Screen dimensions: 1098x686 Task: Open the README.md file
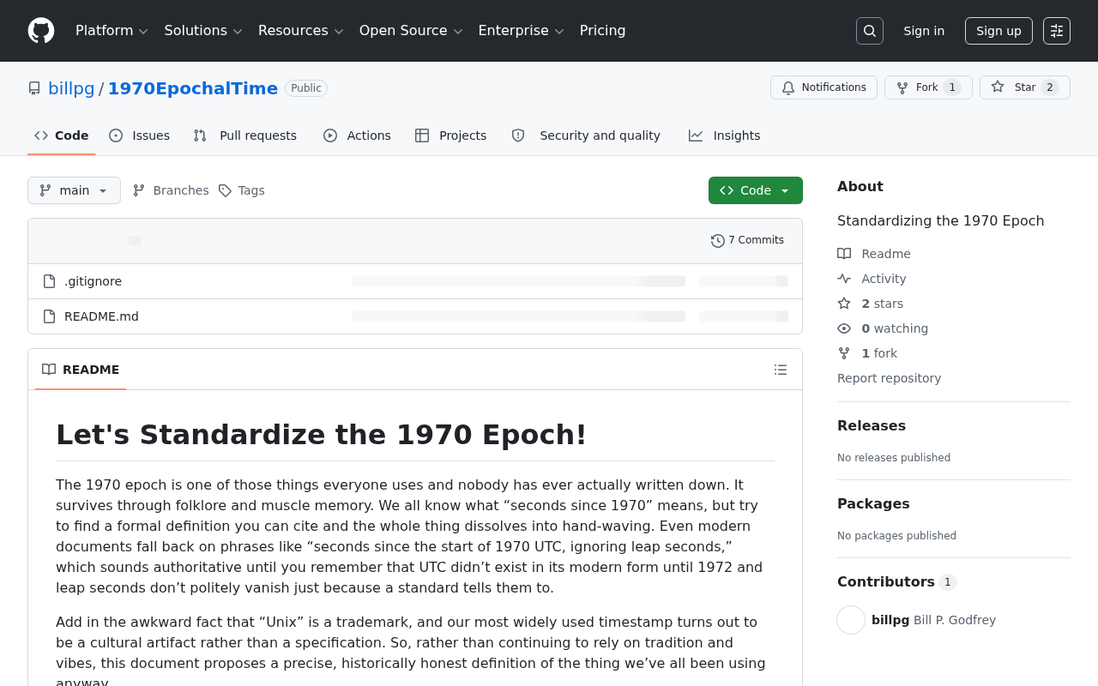point(101,316)
